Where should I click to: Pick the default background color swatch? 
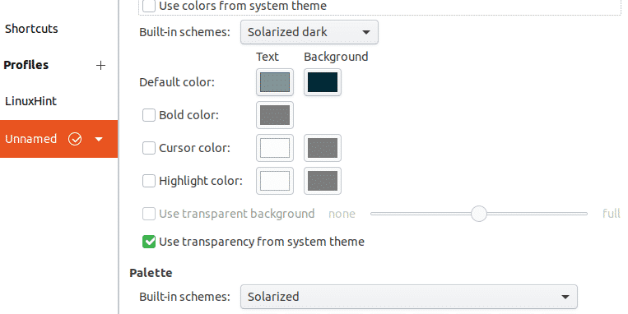(x=323, y=82)
